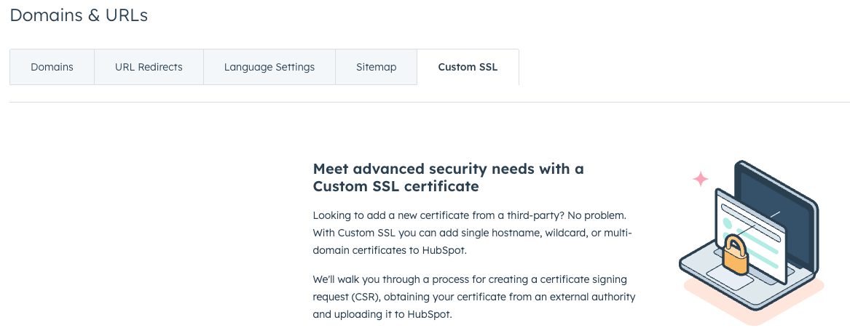Open the Language Settings tab
The height and width of the screenshot is (328, 850).
tap(269, 67)
